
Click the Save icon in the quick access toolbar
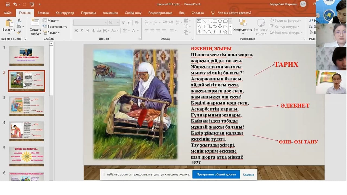7,4
